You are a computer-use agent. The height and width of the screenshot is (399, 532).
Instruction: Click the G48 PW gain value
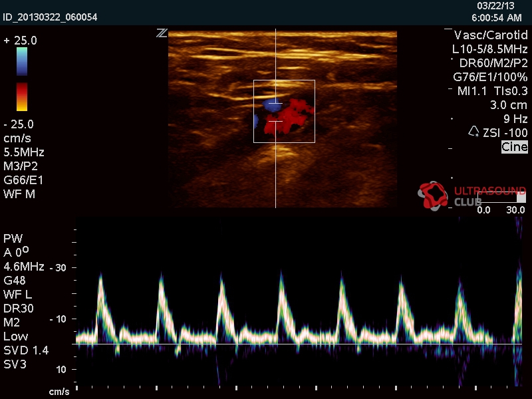coord(15,281)
